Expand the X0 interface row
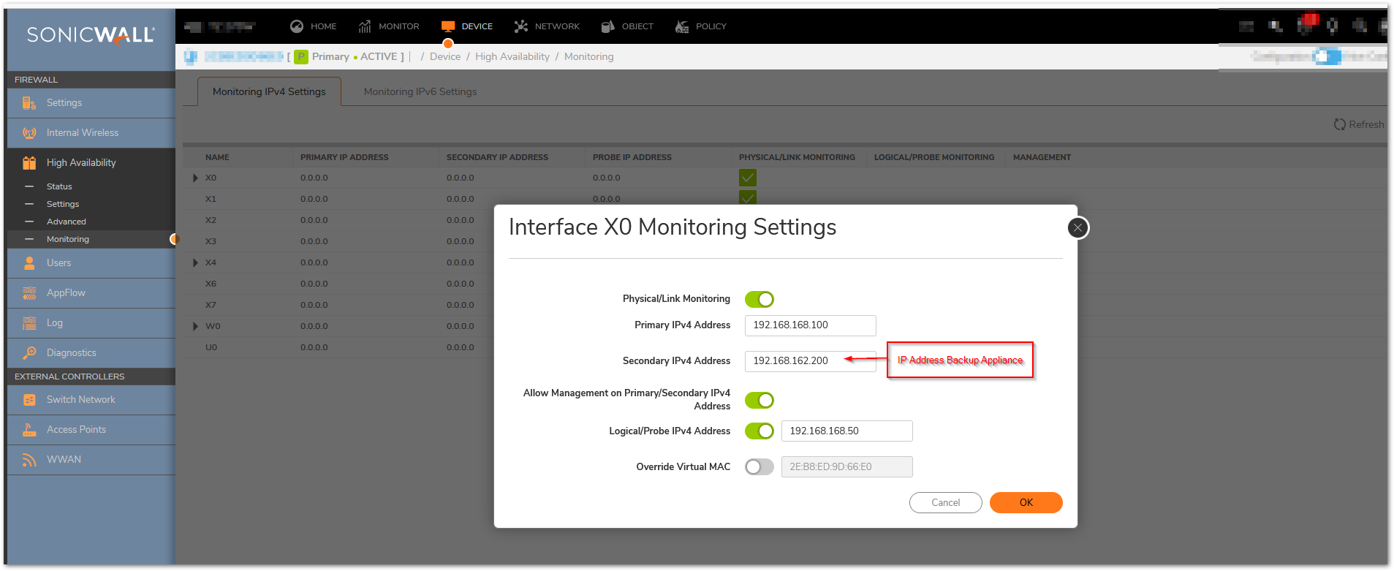 pyautogui.click(x=195, y=178)
